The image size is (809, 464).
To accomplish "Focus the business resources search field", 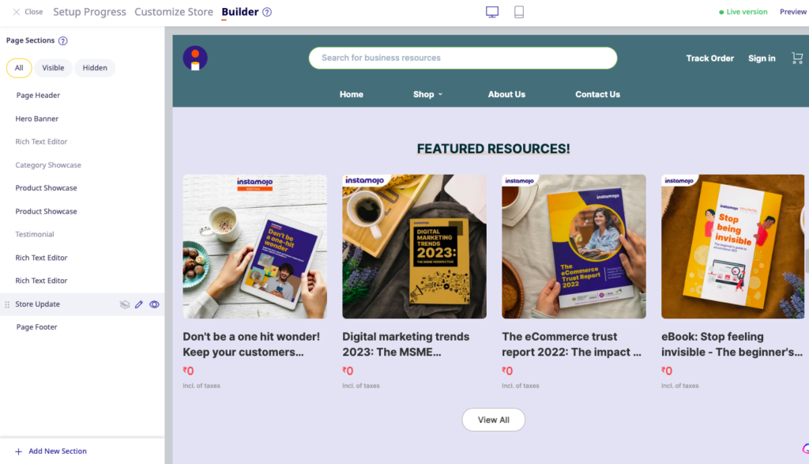I will 463,58.
